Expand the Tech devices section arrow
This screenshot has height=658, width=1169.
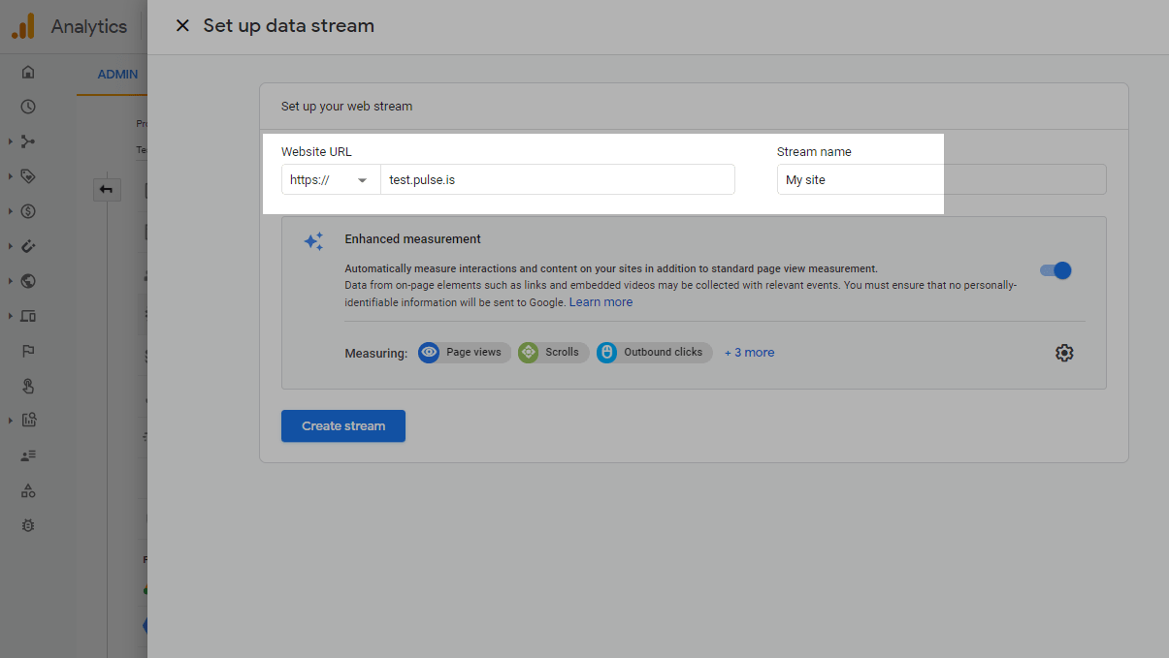[x=11, y=316]
